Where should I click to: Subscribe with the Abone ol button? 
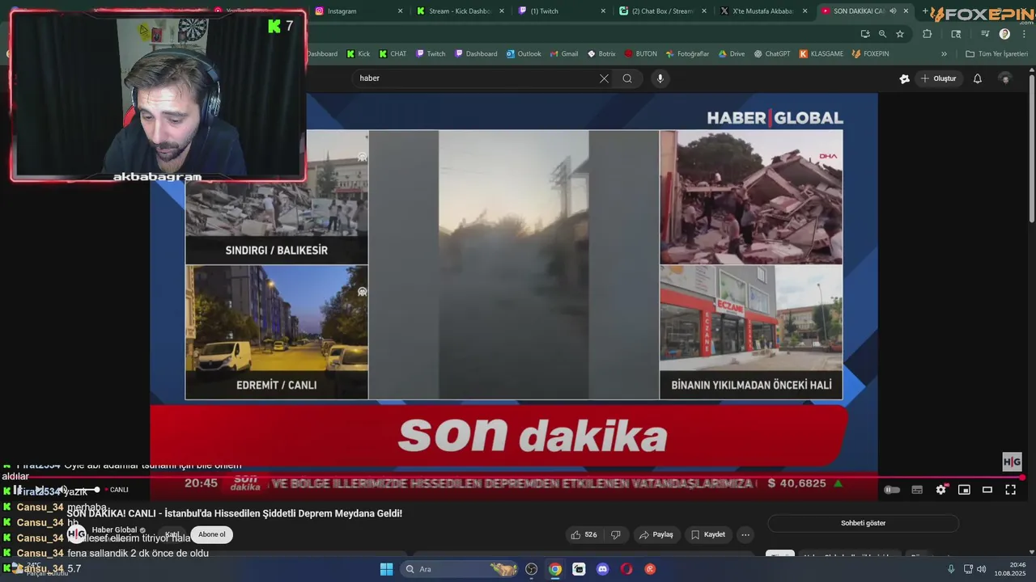(x=212, y=534)
